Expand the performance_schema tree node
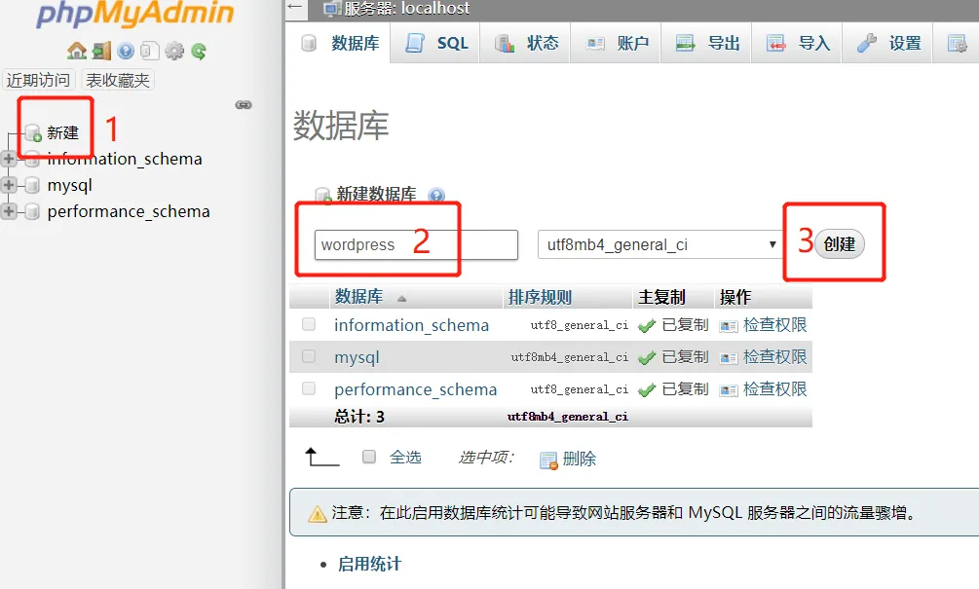The width and height of the screenshot is (979, 589). [10, 211]
